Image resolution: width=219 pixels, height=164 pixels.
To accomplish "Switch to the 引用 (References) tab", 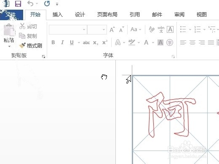I will [135, 15].
